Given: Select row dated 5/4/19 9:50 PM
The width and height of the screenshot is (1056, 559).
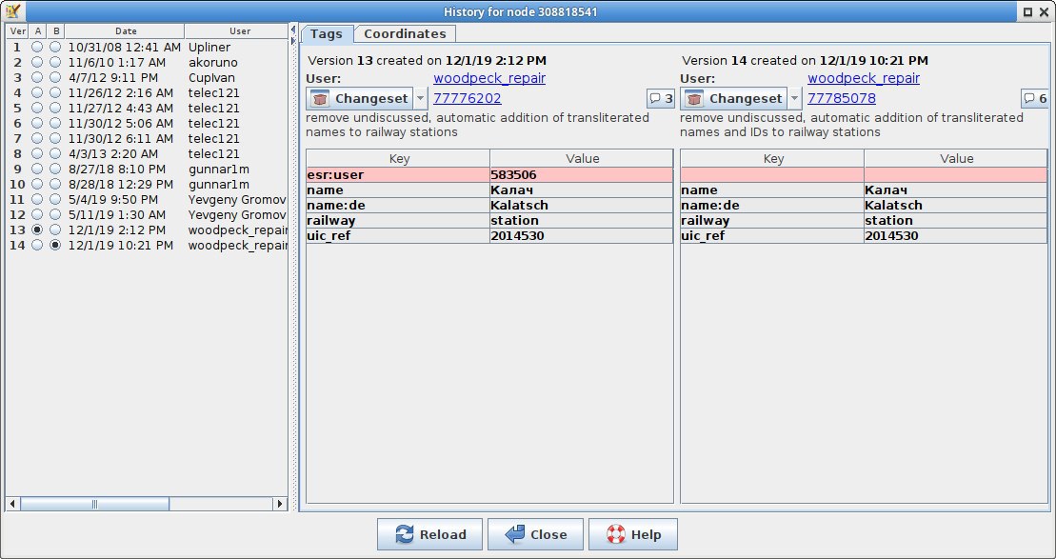Looking at the screenshot, I should click(x=147, y=200).
